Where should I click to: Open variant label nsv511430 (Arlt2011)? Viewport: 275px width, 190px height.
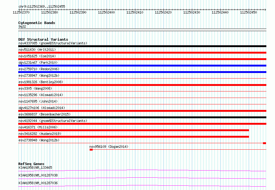click(x=37, y=50)
